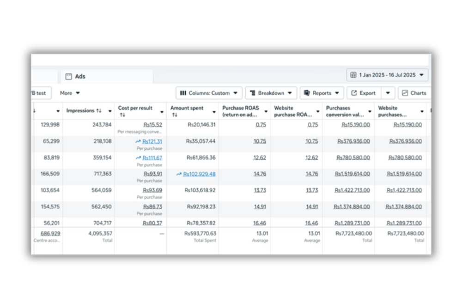
Task: Open the Rs111.67 cost per purchase link
Action: 152,158
